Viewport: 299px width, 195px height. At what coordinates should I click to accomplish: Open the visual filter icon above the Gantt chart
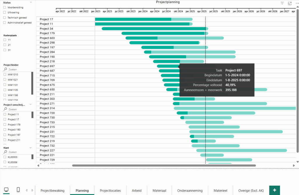coord(282,3)
